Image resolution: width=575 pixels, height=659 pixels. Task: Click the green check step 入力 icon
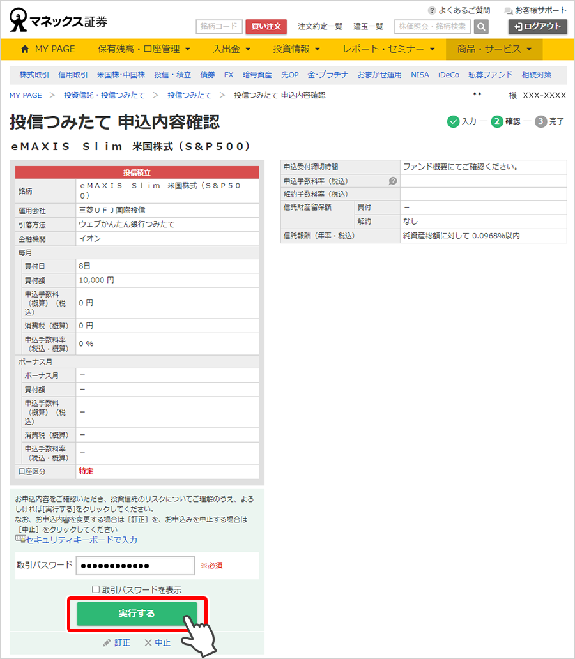coord(453,121)
